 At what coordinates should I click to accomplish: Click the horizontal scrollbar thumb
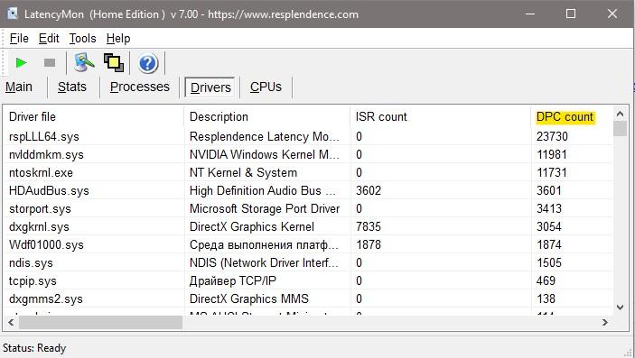coord(100,323)
